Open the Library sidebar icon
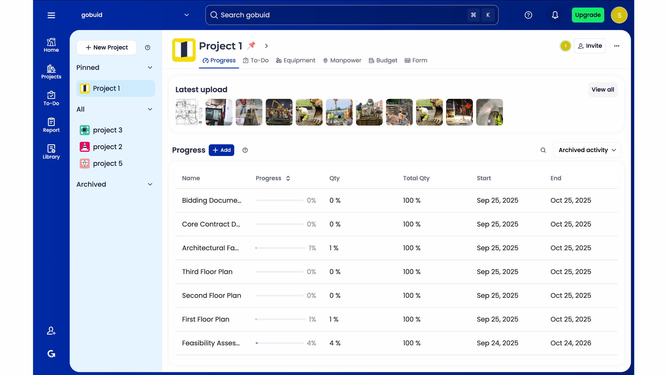The image size is (667, 375). pos(51,152)
